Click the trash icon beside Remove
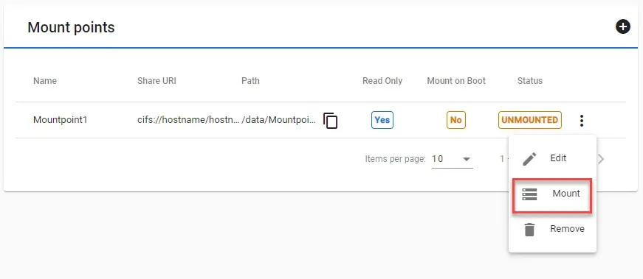This screenshot has height=279, width=643. click(x=529, y=230)
